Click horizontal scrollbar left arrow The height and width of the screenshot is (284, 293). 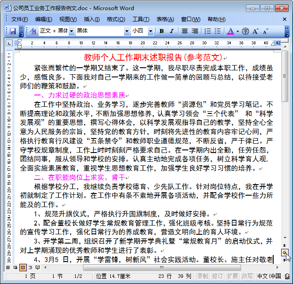[x=45, y=268]
